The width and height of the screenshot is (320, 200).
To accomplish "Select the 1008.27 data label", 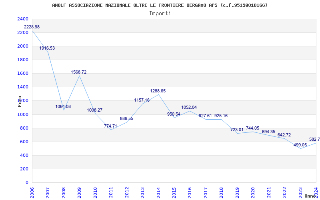I will (x=95, y=110).
